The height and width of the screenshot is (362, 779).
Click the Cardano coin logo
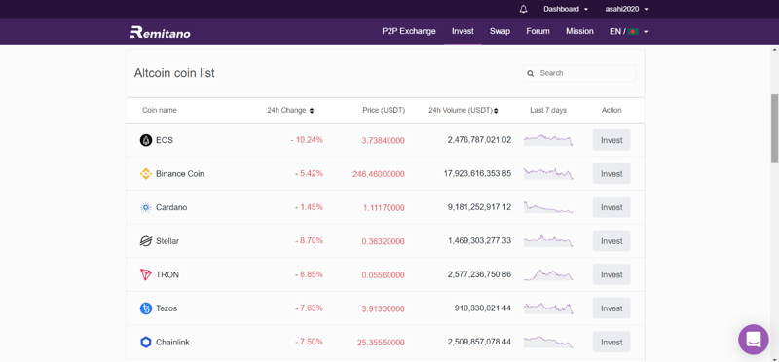(x=145, y=207)
